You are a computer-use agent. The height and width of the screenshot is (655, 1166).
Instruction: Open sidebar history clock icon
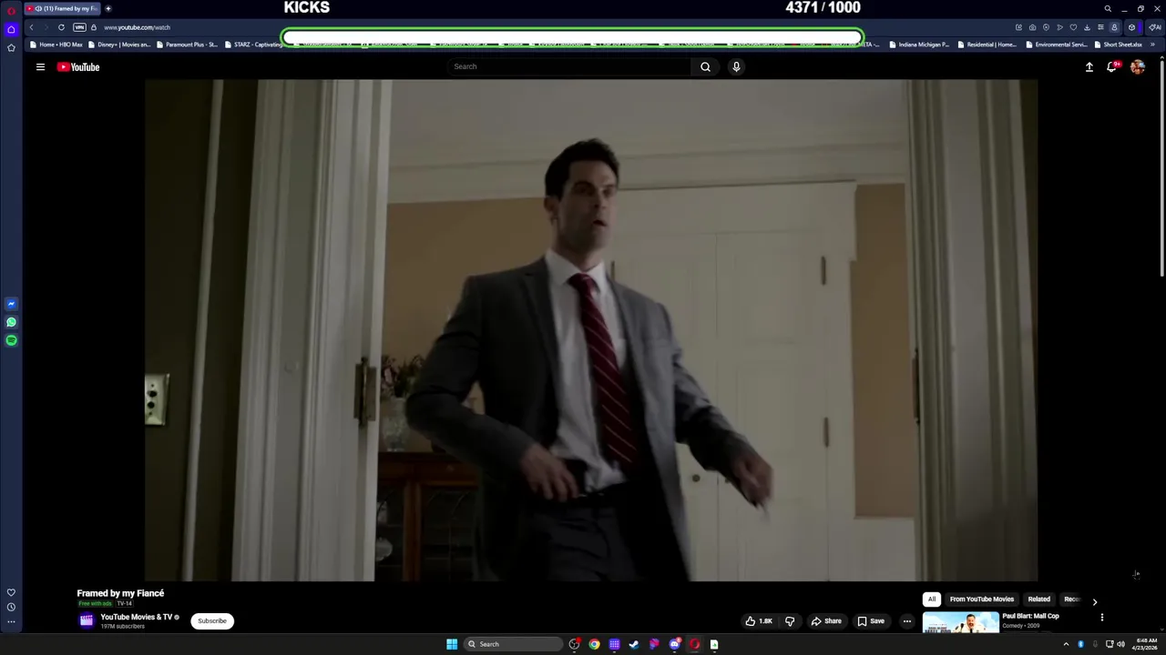pos(11,607)
